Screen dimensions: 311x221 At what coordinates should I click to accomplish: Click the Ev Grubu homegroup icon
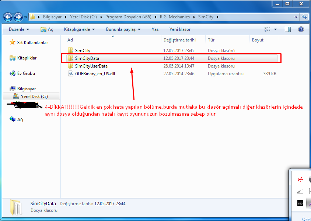(x=12, y=73)
